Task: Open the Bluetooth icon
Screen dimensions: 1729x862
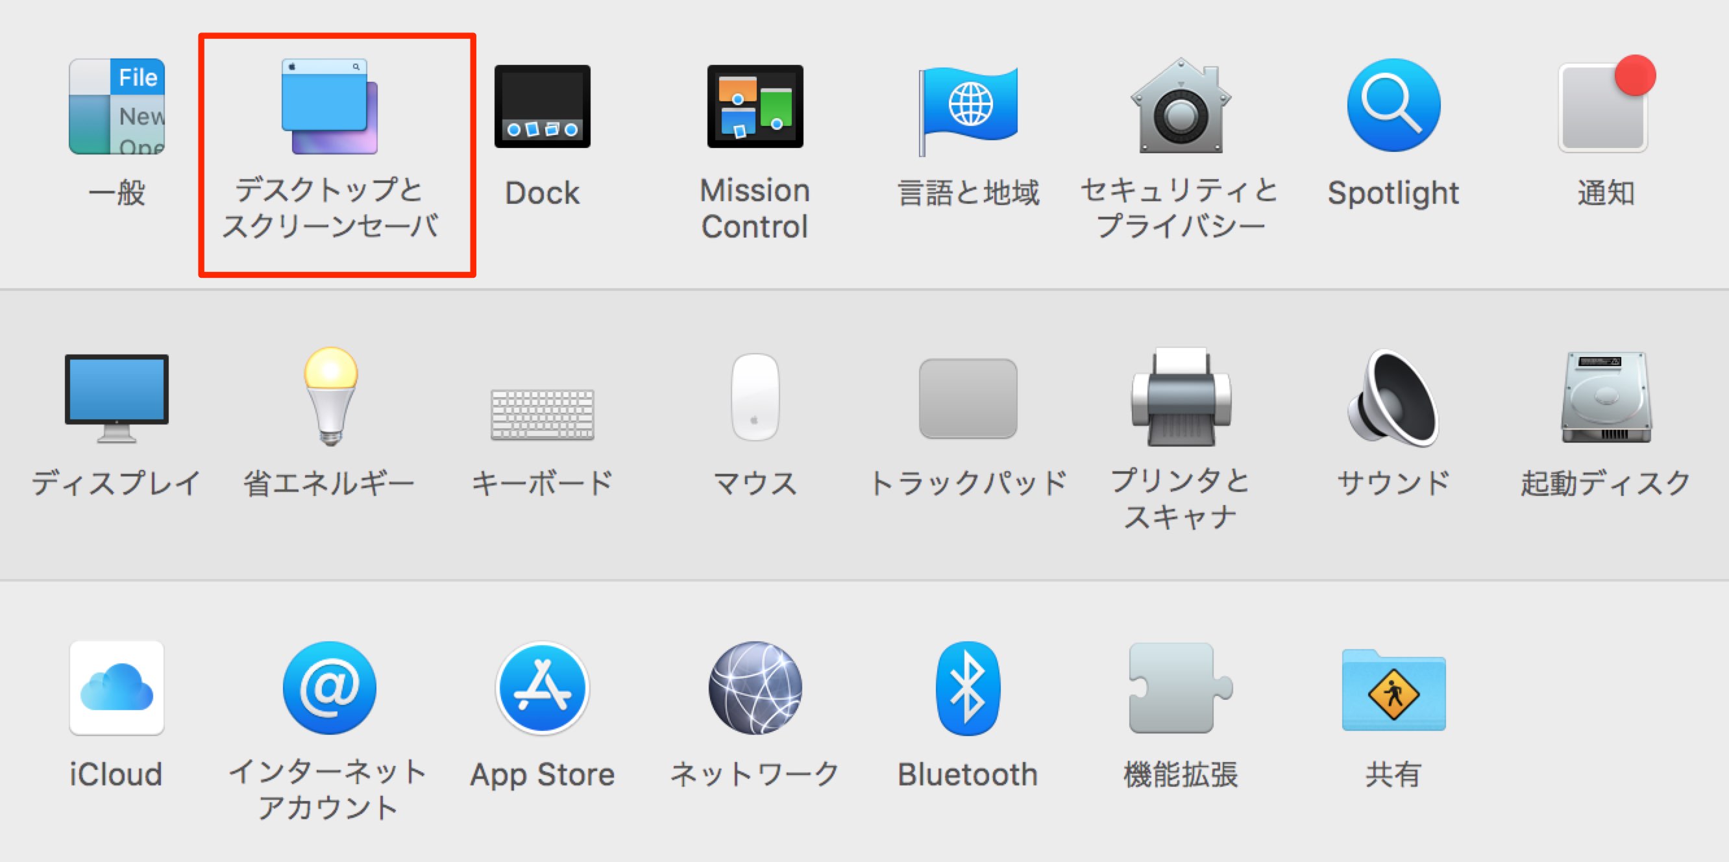Action: [x=968, y=687]
